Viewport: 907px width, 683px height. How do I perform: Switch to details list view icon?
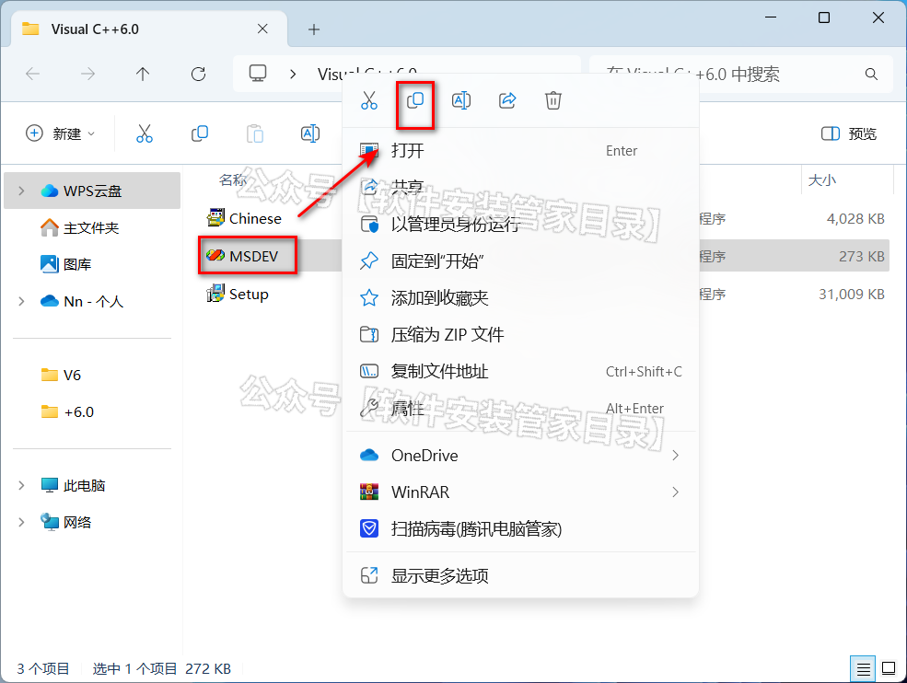coord(863,669)
